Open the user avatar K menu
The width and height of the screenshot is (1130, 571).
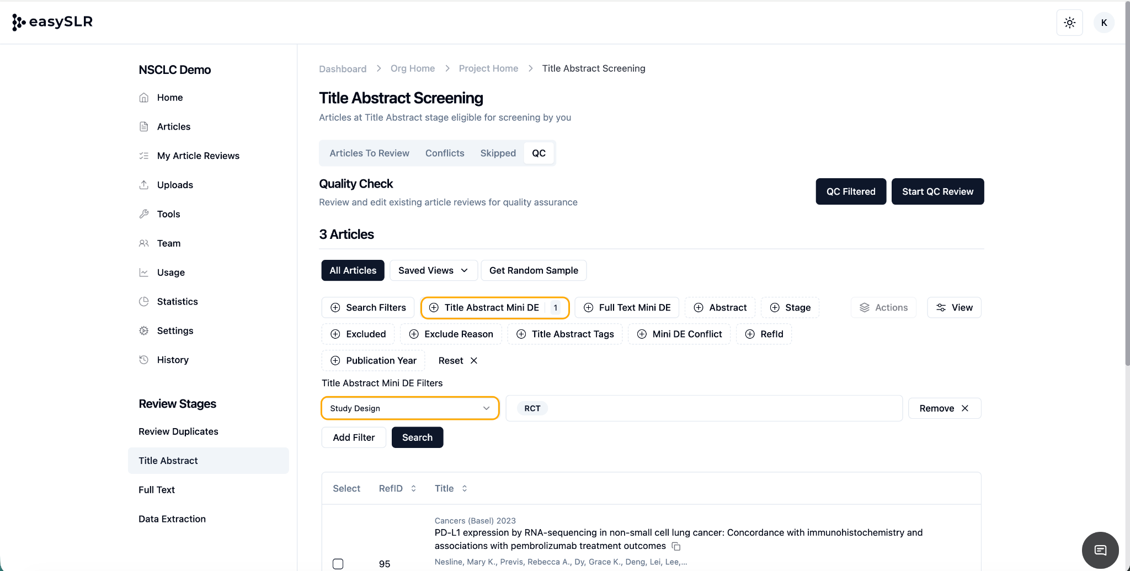[x=1104, y=23]
